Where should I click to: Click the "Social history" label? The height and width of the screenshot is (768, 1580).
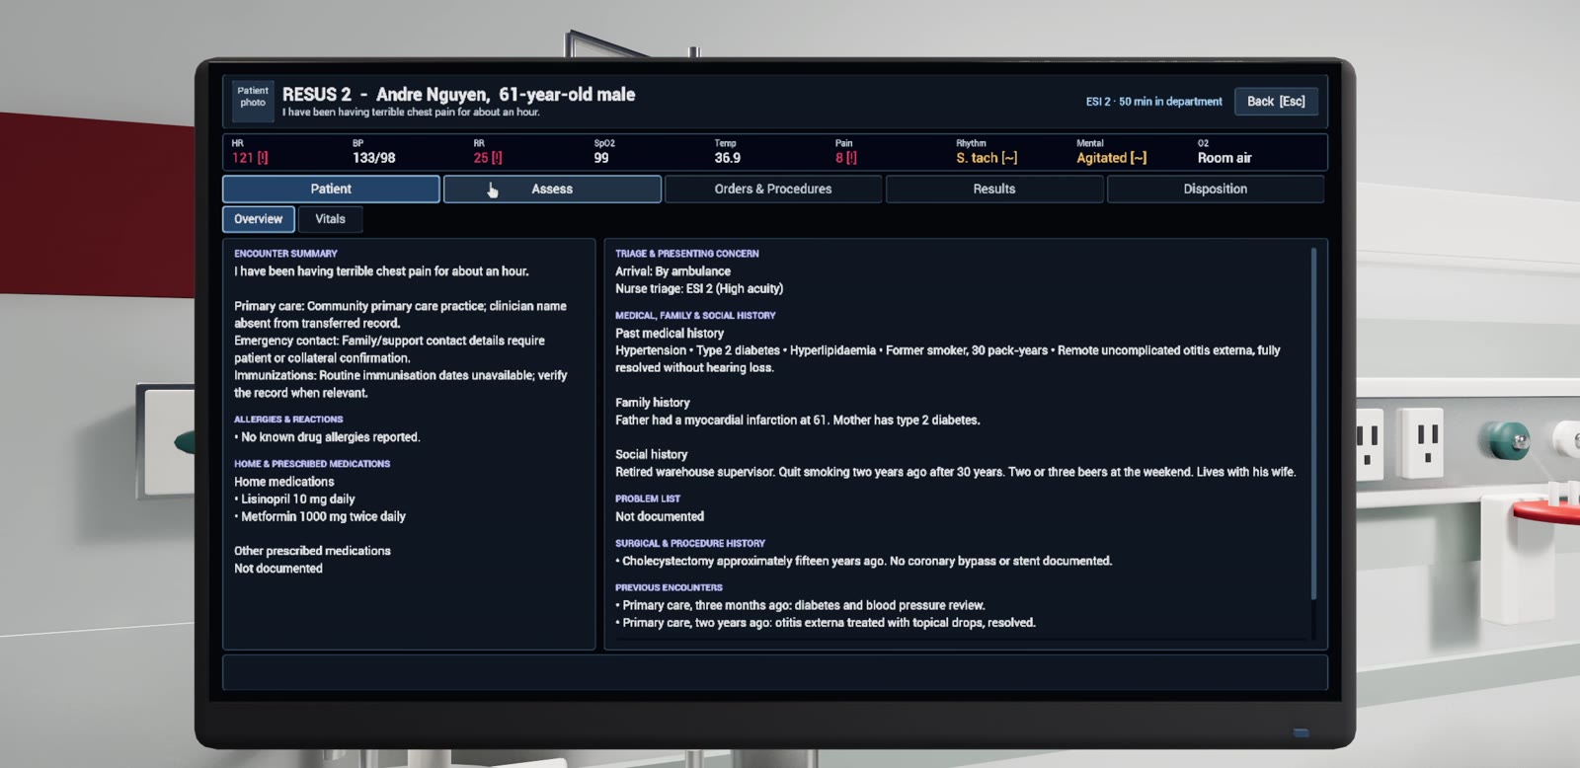pyautogui.click(x=652, y=455)
